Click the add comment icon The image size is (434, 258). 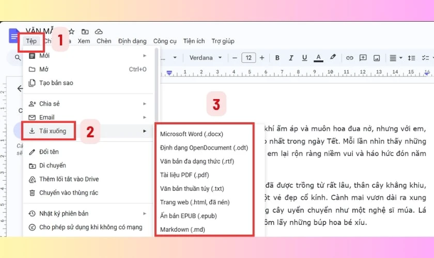363,58
